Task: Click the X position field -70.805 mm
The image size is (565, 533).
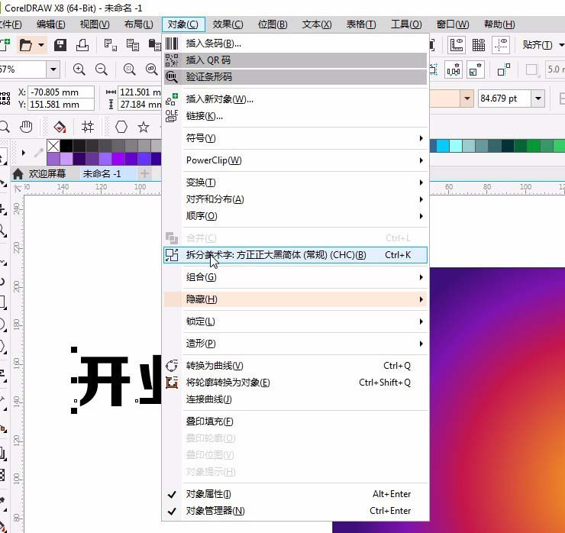Action: [x=61, y=92]
